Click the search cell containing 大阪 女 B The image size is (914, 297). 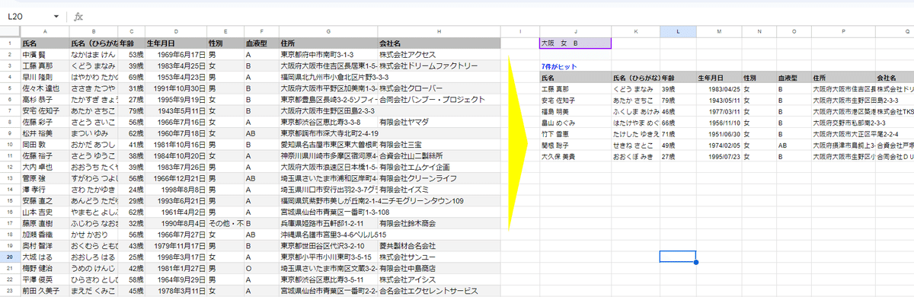click(x=574, y=43)
